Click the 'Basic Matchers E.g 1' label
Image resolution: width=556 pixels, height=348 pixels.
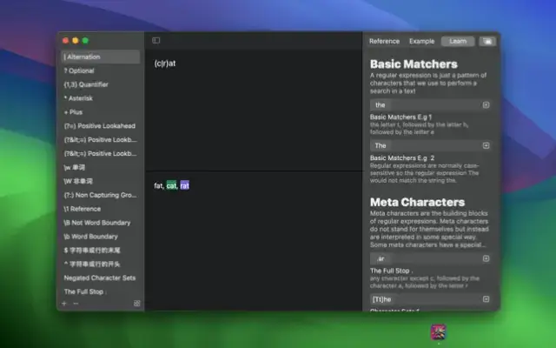[x=400, y=117]
